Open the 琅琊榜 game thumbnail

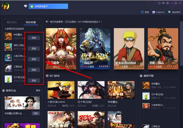(x=121, y=119)
